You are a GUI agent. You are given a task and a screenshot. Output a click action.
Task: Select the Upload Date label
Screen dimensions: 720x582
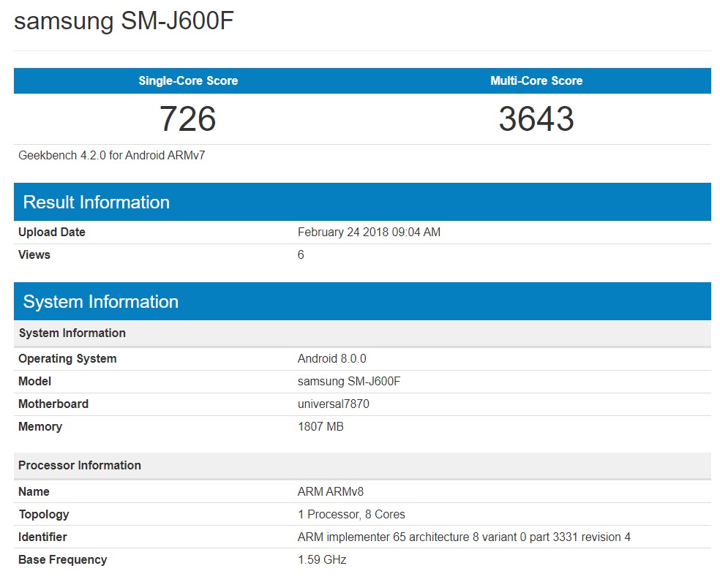(x=52, y=233)
